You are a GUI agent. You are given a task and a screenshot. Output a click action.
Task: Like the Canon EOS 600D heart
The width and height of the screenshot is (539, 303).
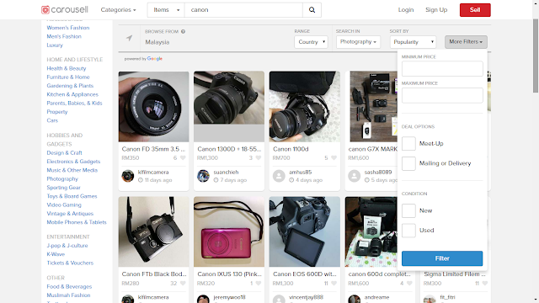click(x=334, y=284)
